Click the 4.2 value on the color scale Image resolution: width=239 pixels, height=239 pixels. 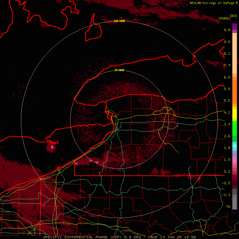coord(227,113)
